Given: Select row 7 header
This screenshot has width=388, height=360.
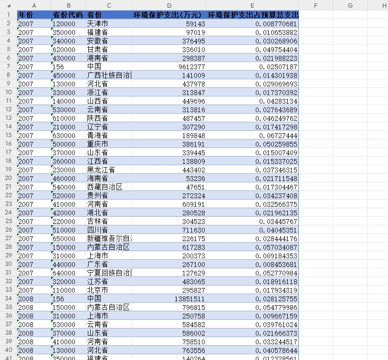Looking at the screenshot, I should (x=9, y=66).
